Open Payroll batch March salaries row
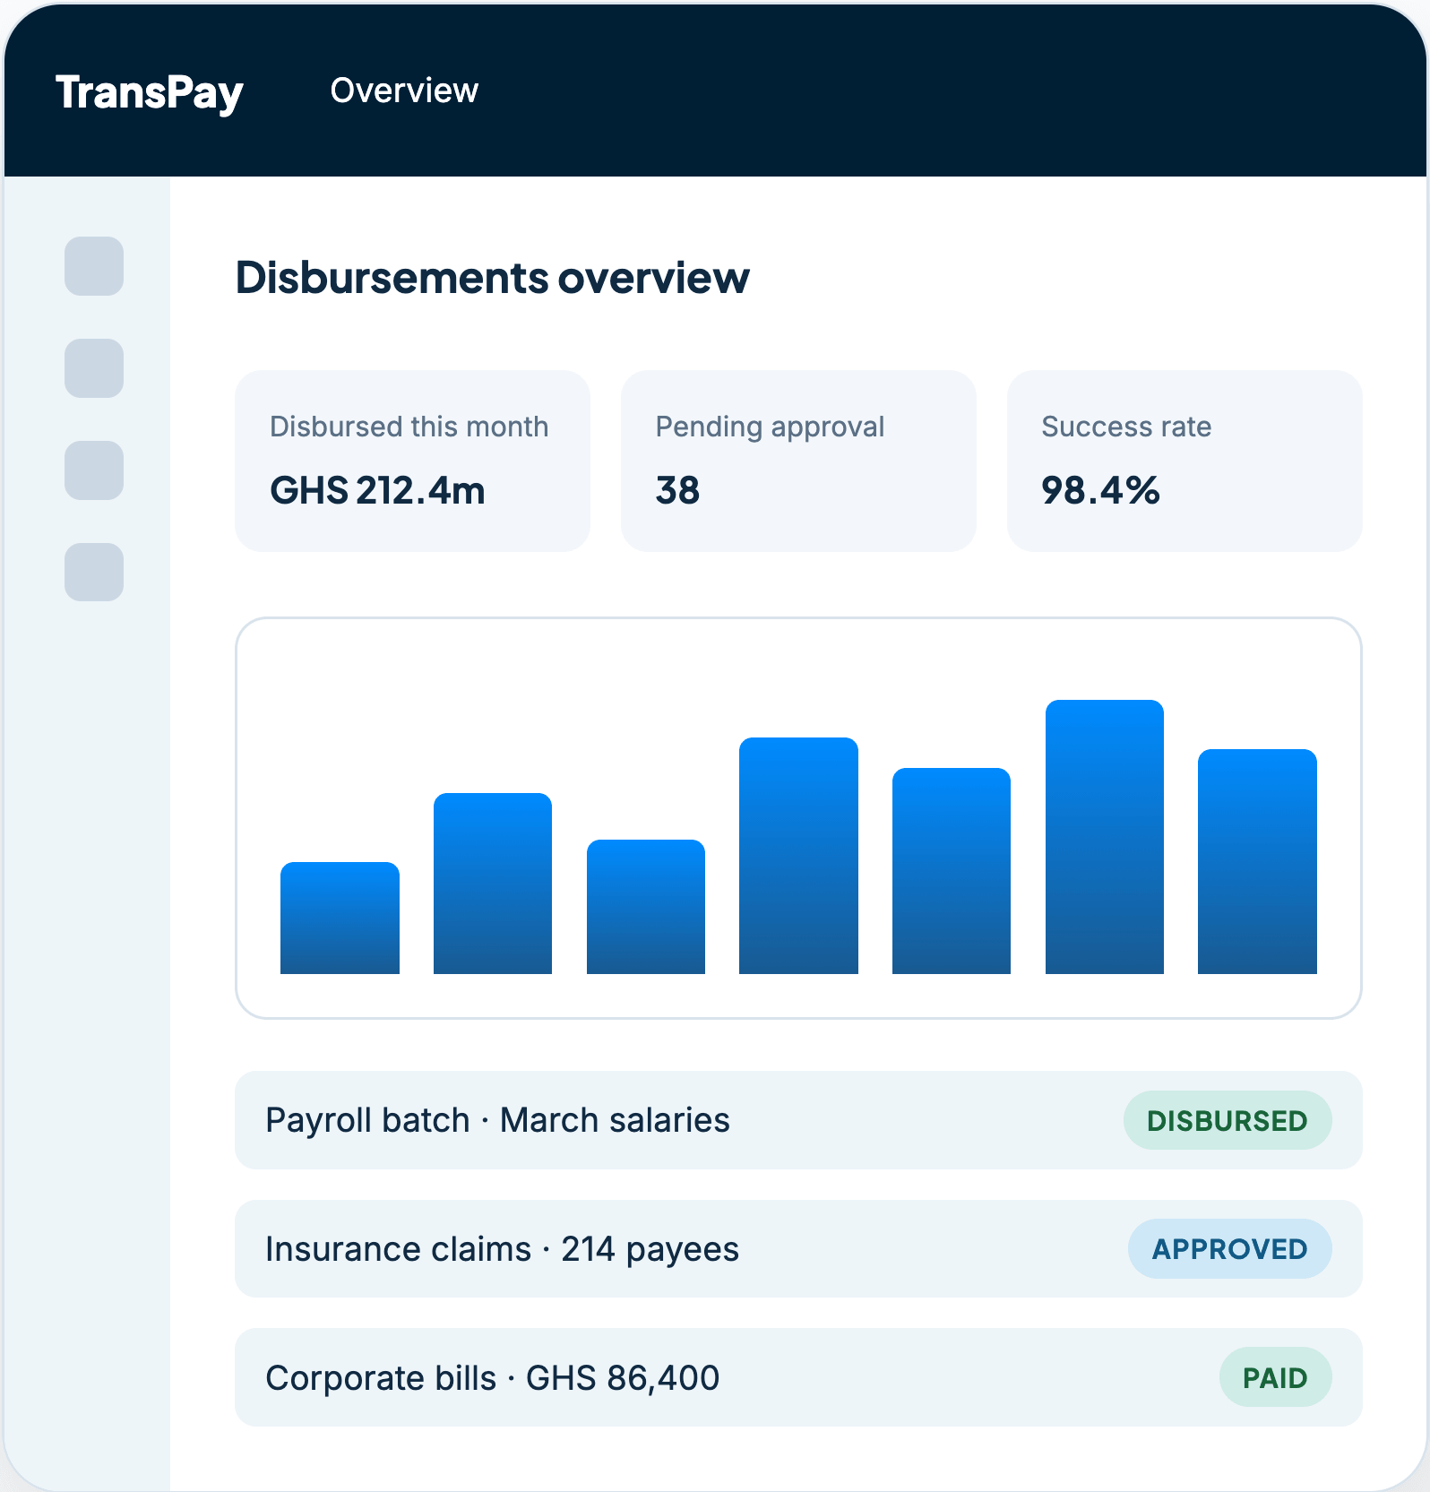This screenshot has height=1492, width=1430. [x=798, y=1120]
